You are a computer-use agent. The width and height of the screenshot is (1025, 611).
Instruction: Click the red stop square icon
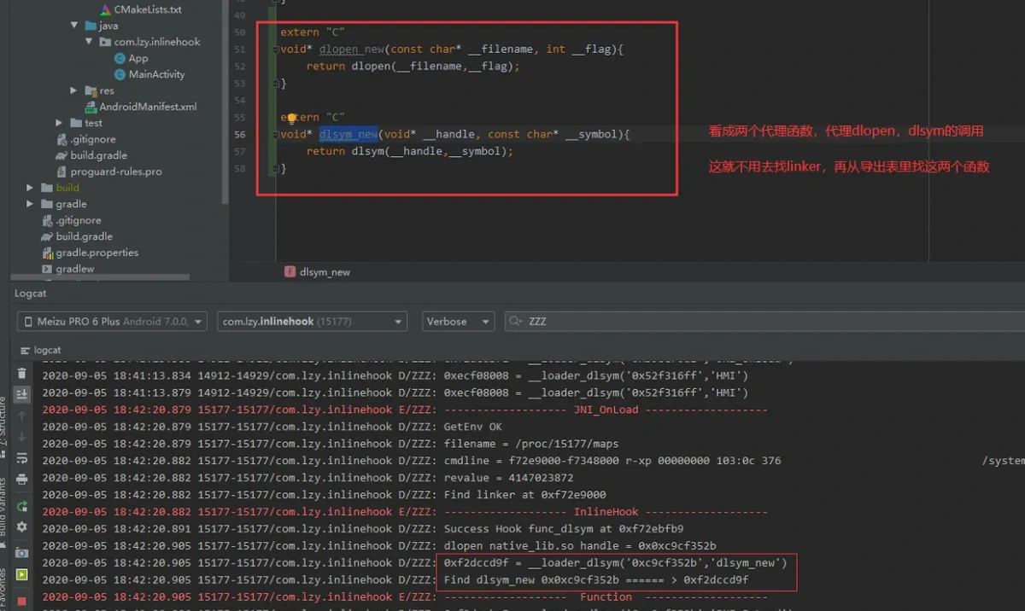22,600
